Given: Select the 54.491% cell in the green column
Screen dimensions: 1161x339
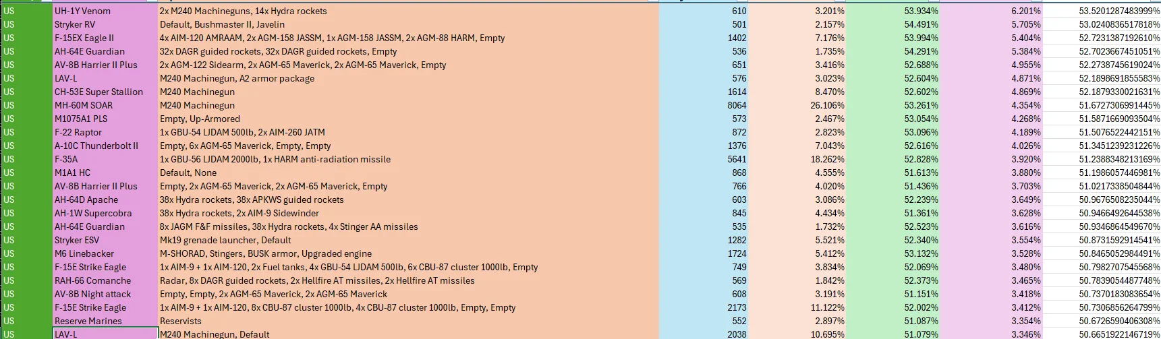Looking at the screenshot, I should point(893,24).
